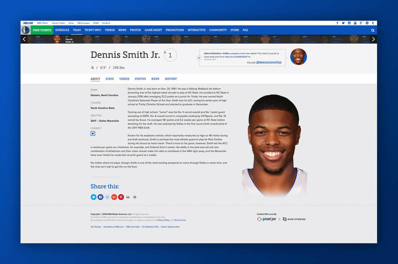This screenshot has height=264, width=398.
Task: Share on Google Plus
Action: [x=114, y=197]
